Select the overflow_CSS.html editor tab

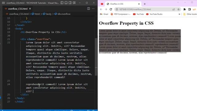[x=18, y=9]
